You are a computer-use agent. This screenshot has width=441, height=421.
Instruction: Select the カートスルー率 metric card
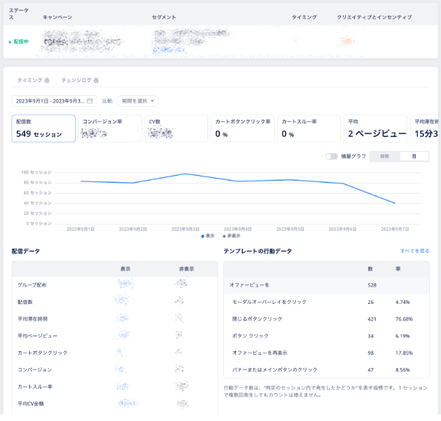tap(308, 128)
